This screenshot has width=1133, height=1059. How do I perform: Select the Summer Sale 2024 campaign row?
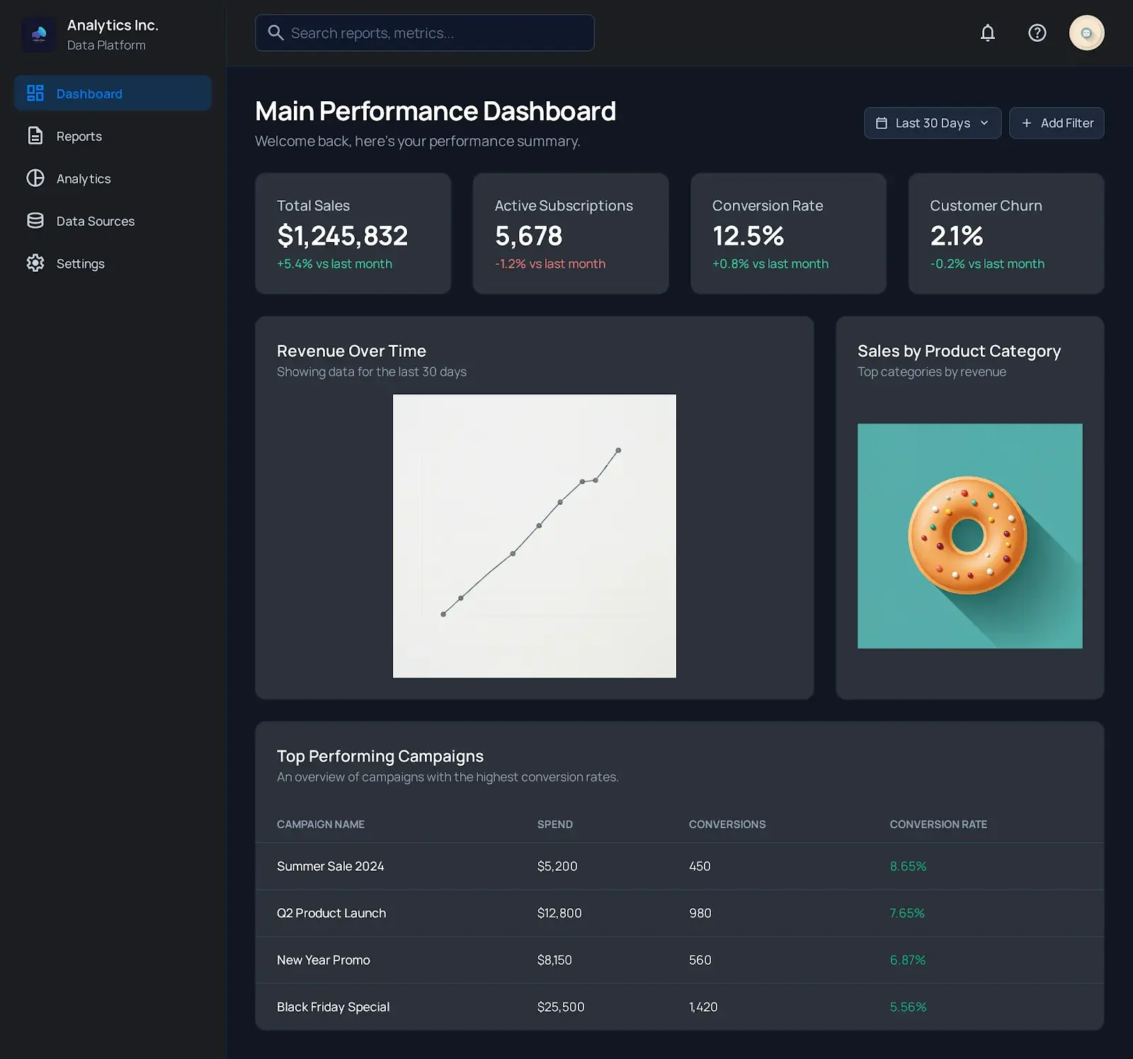(x=680, y=866)
